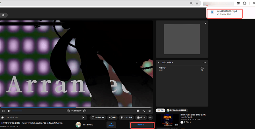
Task: Open player settings gear
Action: 149,111
